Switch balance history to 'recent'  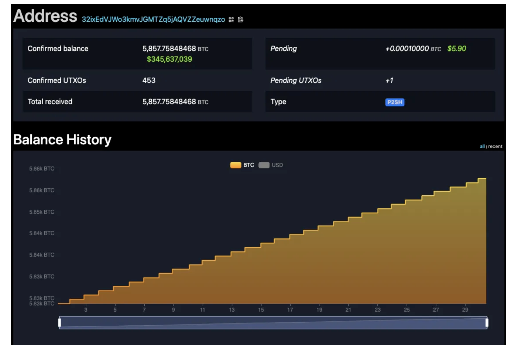(495, 147)
